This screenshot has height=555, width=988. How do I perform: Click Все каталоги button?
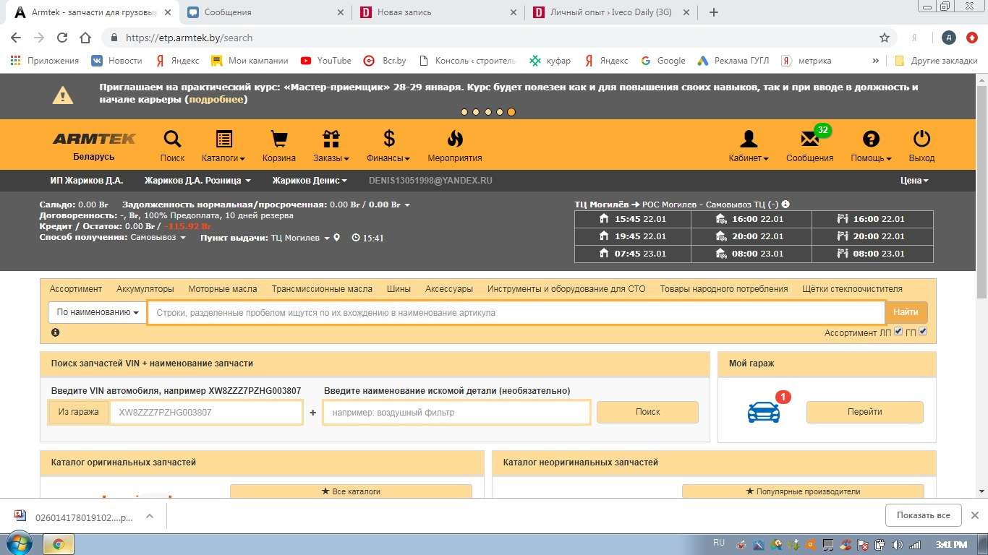pos(351,491)
